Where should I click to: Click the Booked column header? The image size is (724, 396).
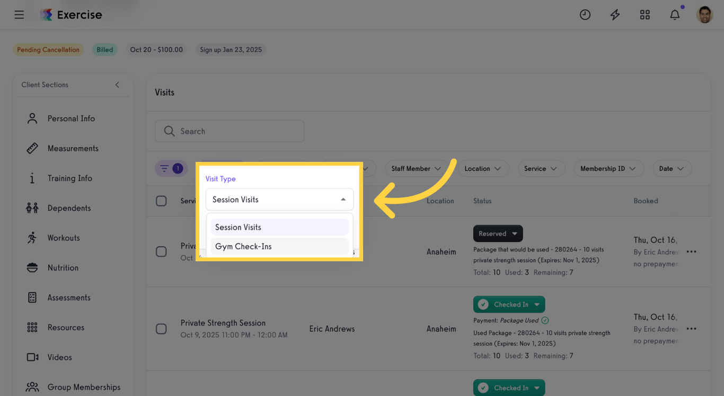click(646, 201)
